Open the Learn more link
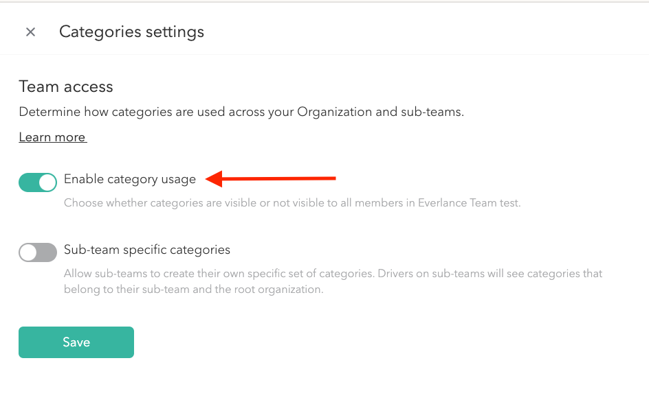Viewport: 649px width, 413px height. click(x=53, y=137)
